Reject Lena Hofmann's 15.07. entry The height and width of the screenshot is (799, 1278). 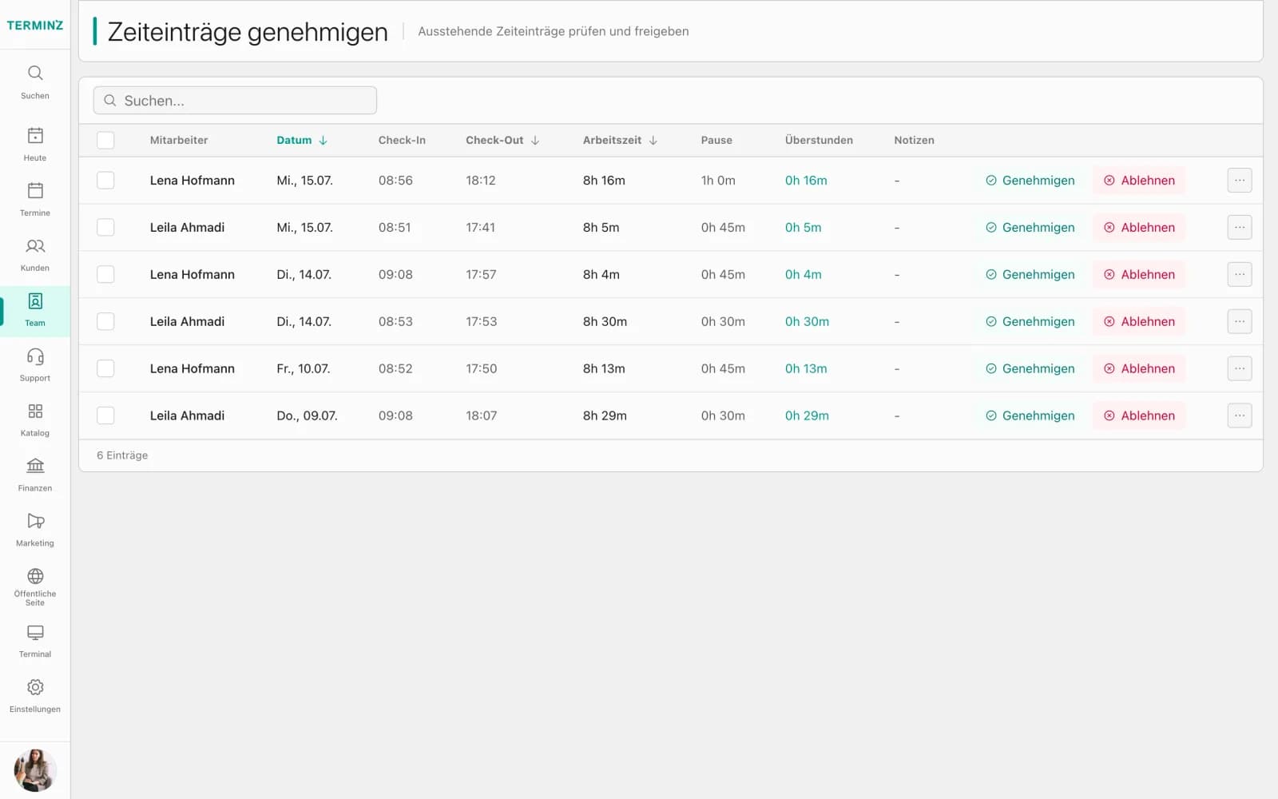pos(1139,181)
